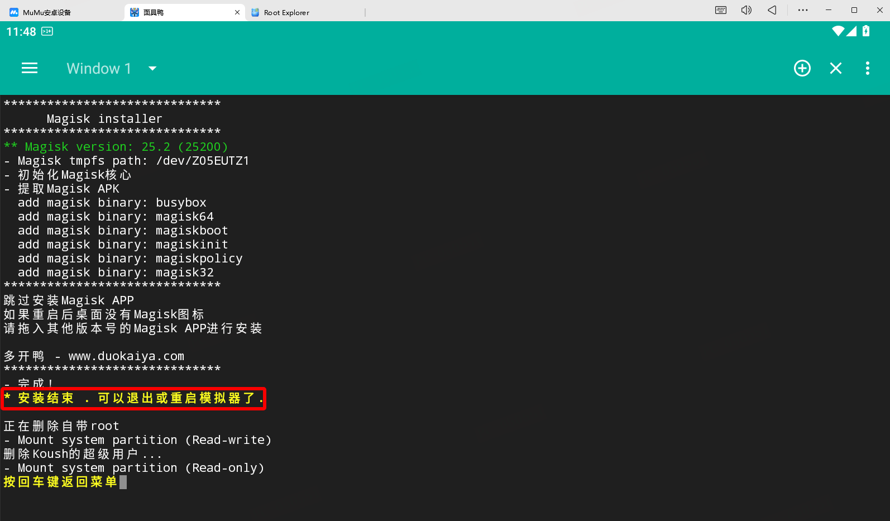The width and height of the screenshot is (890, 521).
Task: Click the Magisk version 25.2 line
Action: (116, 147)
